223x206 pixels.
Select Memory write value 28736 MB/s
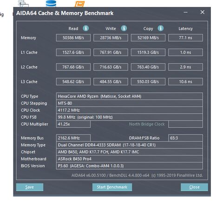pyautogui.click(x=111, y=38)
